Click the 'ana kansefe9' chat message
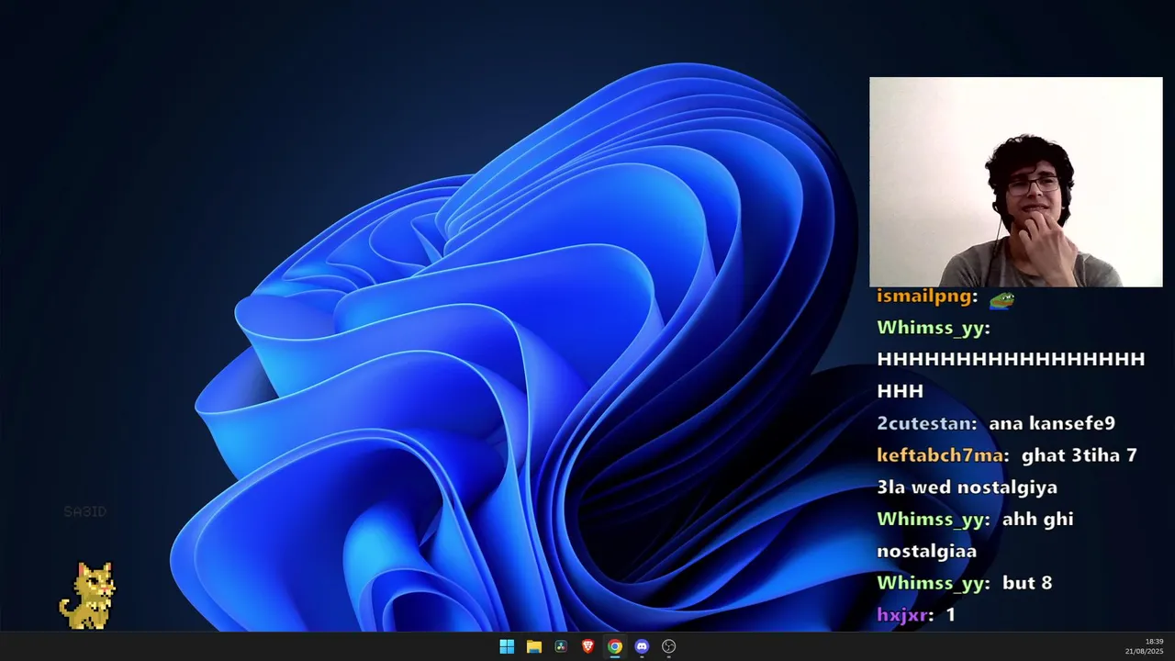The width and height of the screenshot is (1175, 661). click(1052, 423)
